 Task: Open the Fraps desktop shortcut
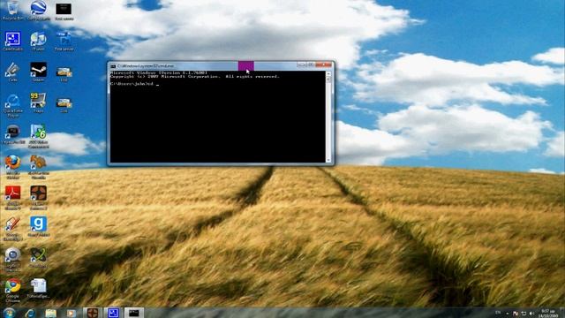[x=38, y=102]
